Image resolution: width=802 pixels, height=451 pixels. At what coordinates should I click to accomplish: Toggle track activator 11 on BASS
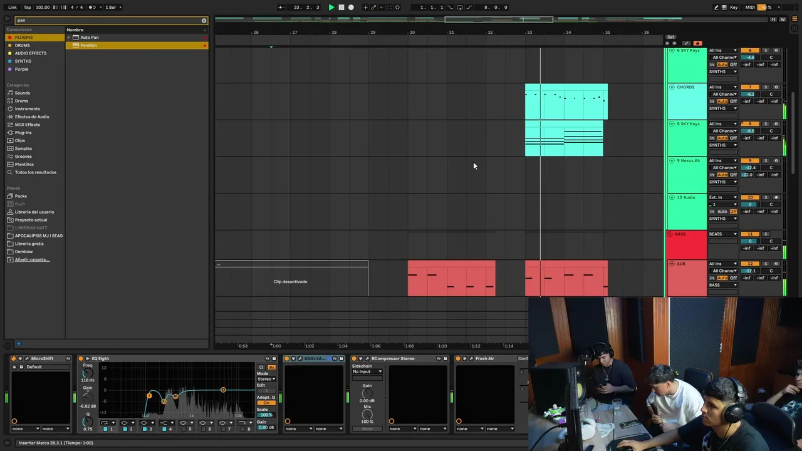(750, 234)
